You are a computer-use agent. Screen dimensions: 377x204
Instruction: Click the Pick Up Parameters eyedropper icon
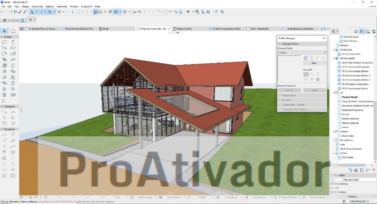pos(20,12)
